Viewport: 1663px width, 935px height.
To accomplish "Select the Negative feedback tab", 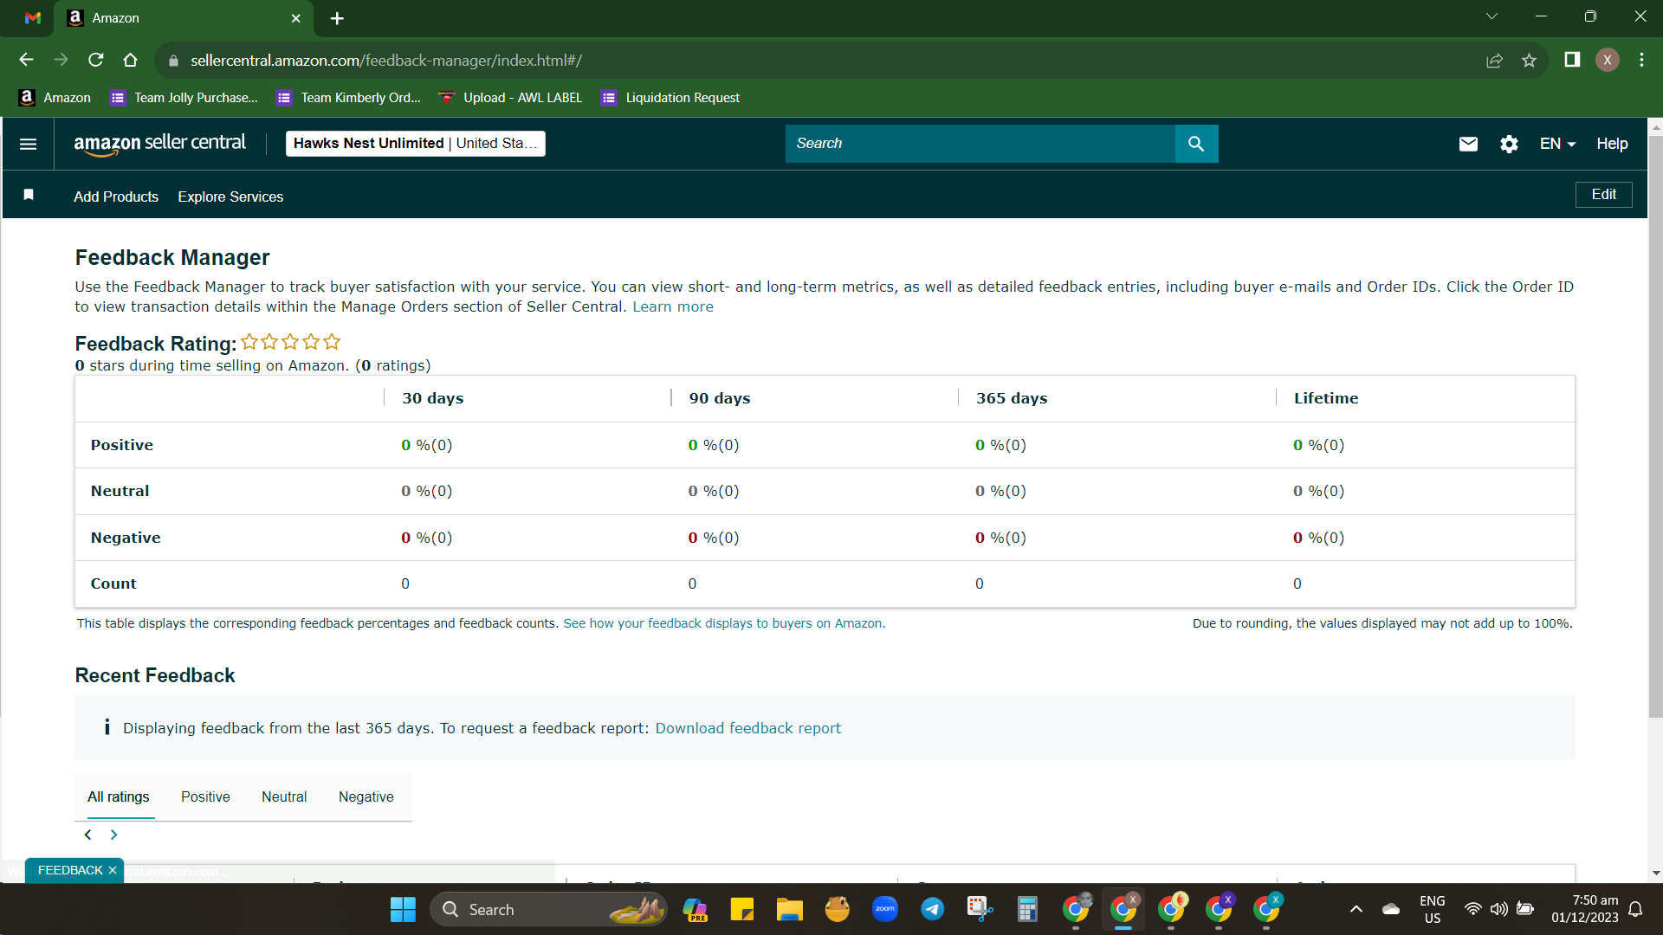I will pyautogui.click(x=366, y=796).
